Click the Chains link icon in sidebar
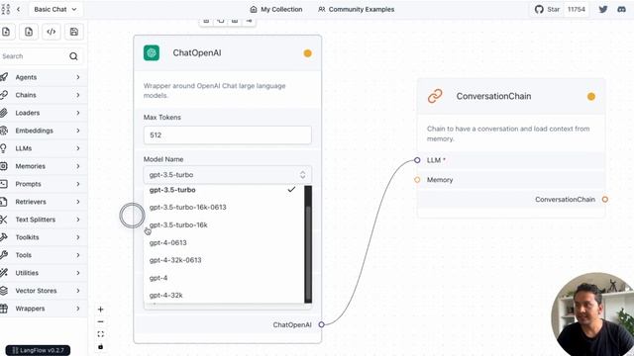 point(4,95)
